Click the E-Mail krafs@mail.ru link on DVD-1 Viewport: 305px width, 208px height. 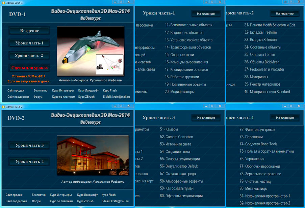116,97
